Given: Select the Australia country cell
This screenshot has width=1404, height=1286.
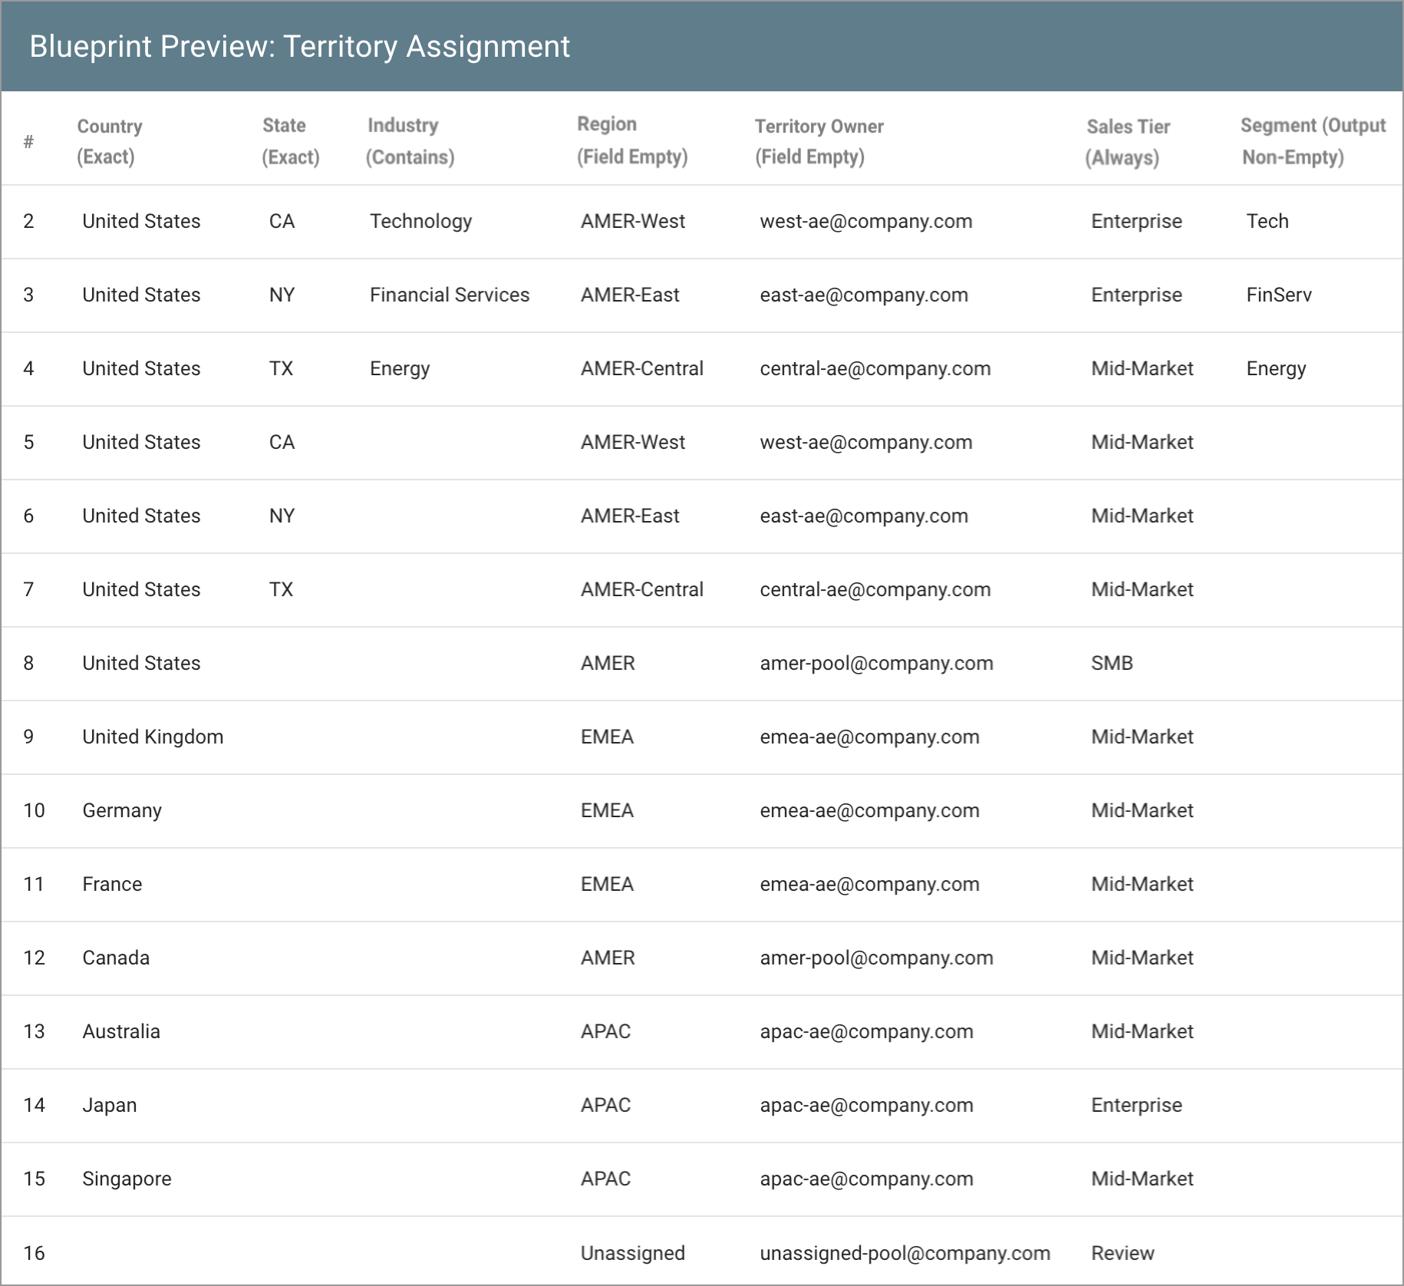Looking at the screenshot, I should (121, 1031).
